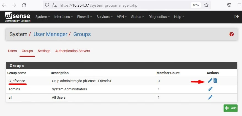Edit the G_pfSense group with pencil icon
242x116 pixels.
click(x=210, y=80)
